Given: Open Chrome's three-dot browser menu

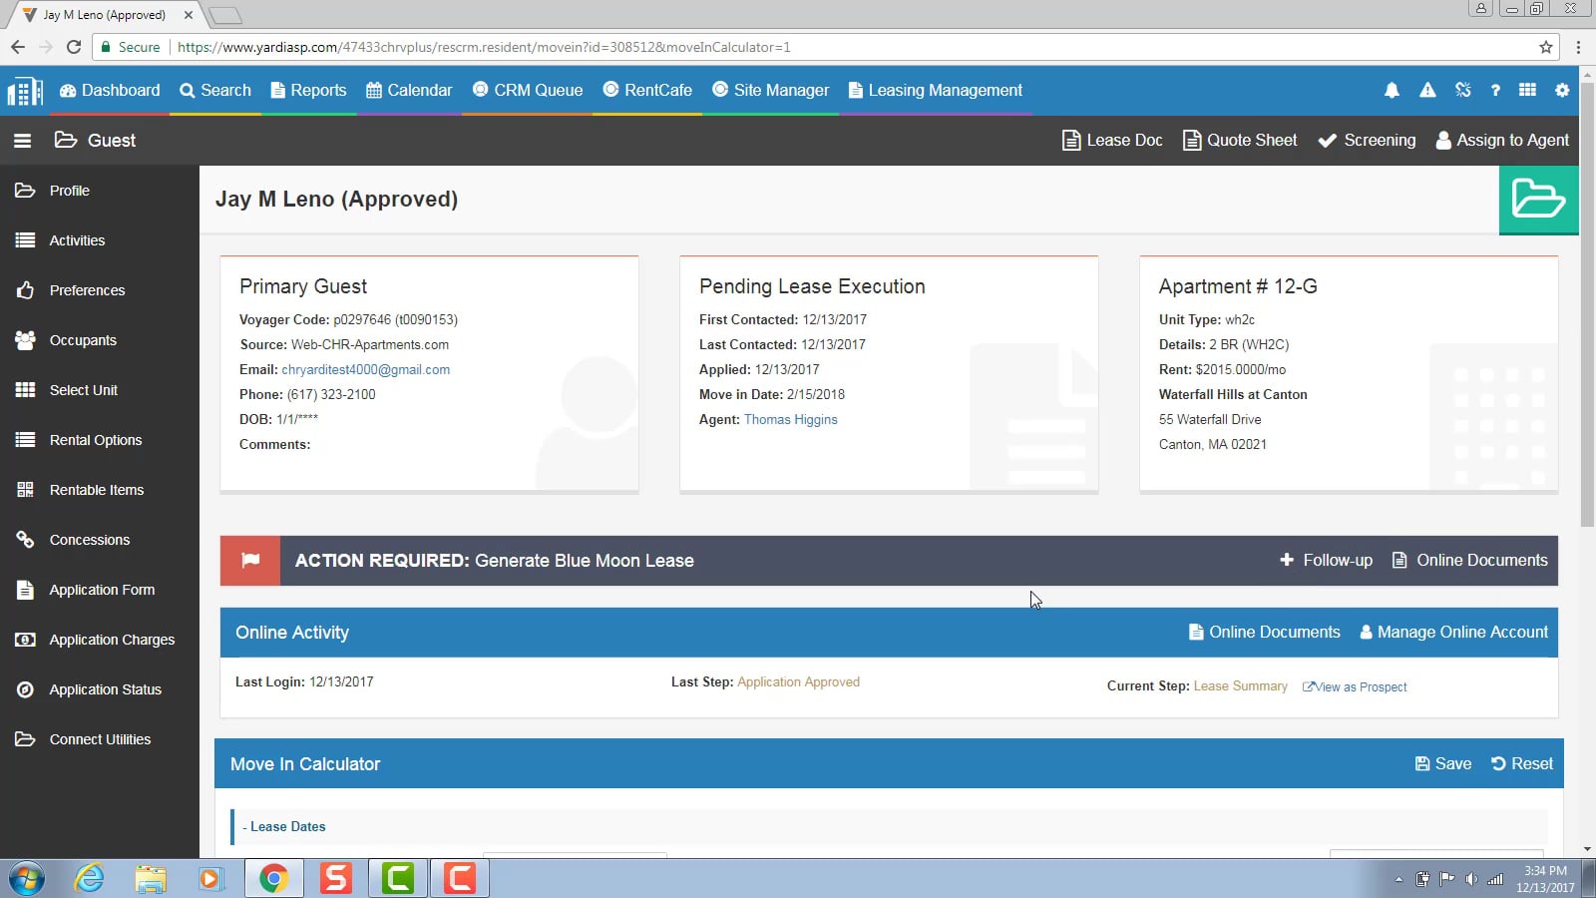Looking at the screenshot, I should pos(1577,47).
